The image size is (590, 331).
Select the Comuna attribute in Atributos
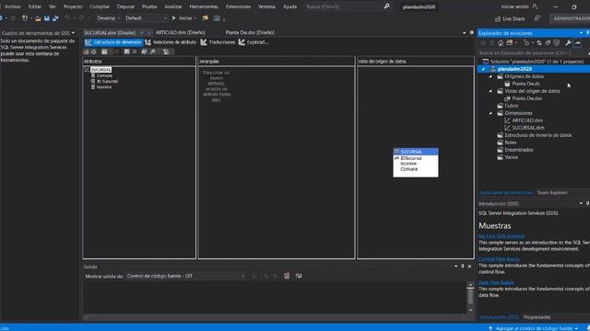pyautogui.click(x=104, y=75)
